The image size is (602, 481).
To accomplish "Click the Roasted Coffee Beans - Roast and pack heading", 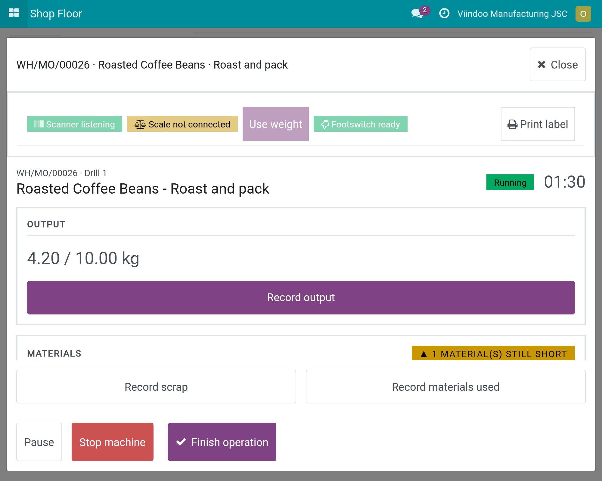I will click(143, 189).
